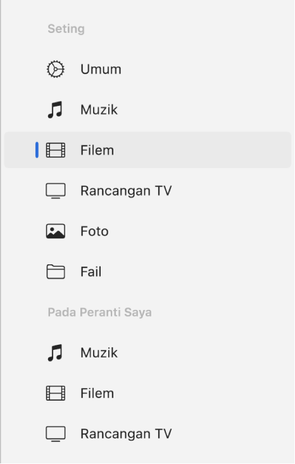
Task: Select Muzik under Pada Peranti Saya
Action: tap(99, 352)
